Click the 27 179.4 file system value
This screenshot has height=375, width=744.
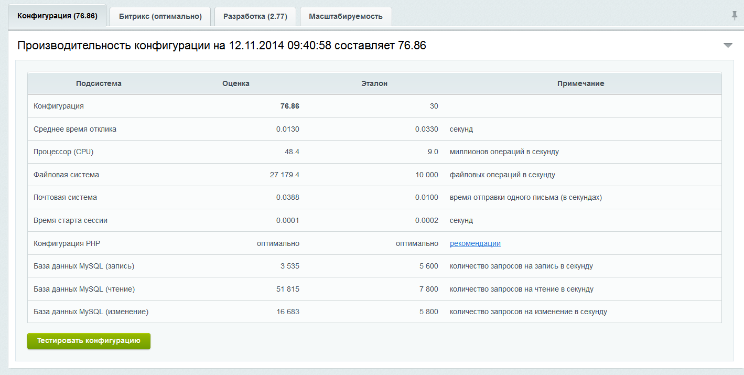[285, 175]
